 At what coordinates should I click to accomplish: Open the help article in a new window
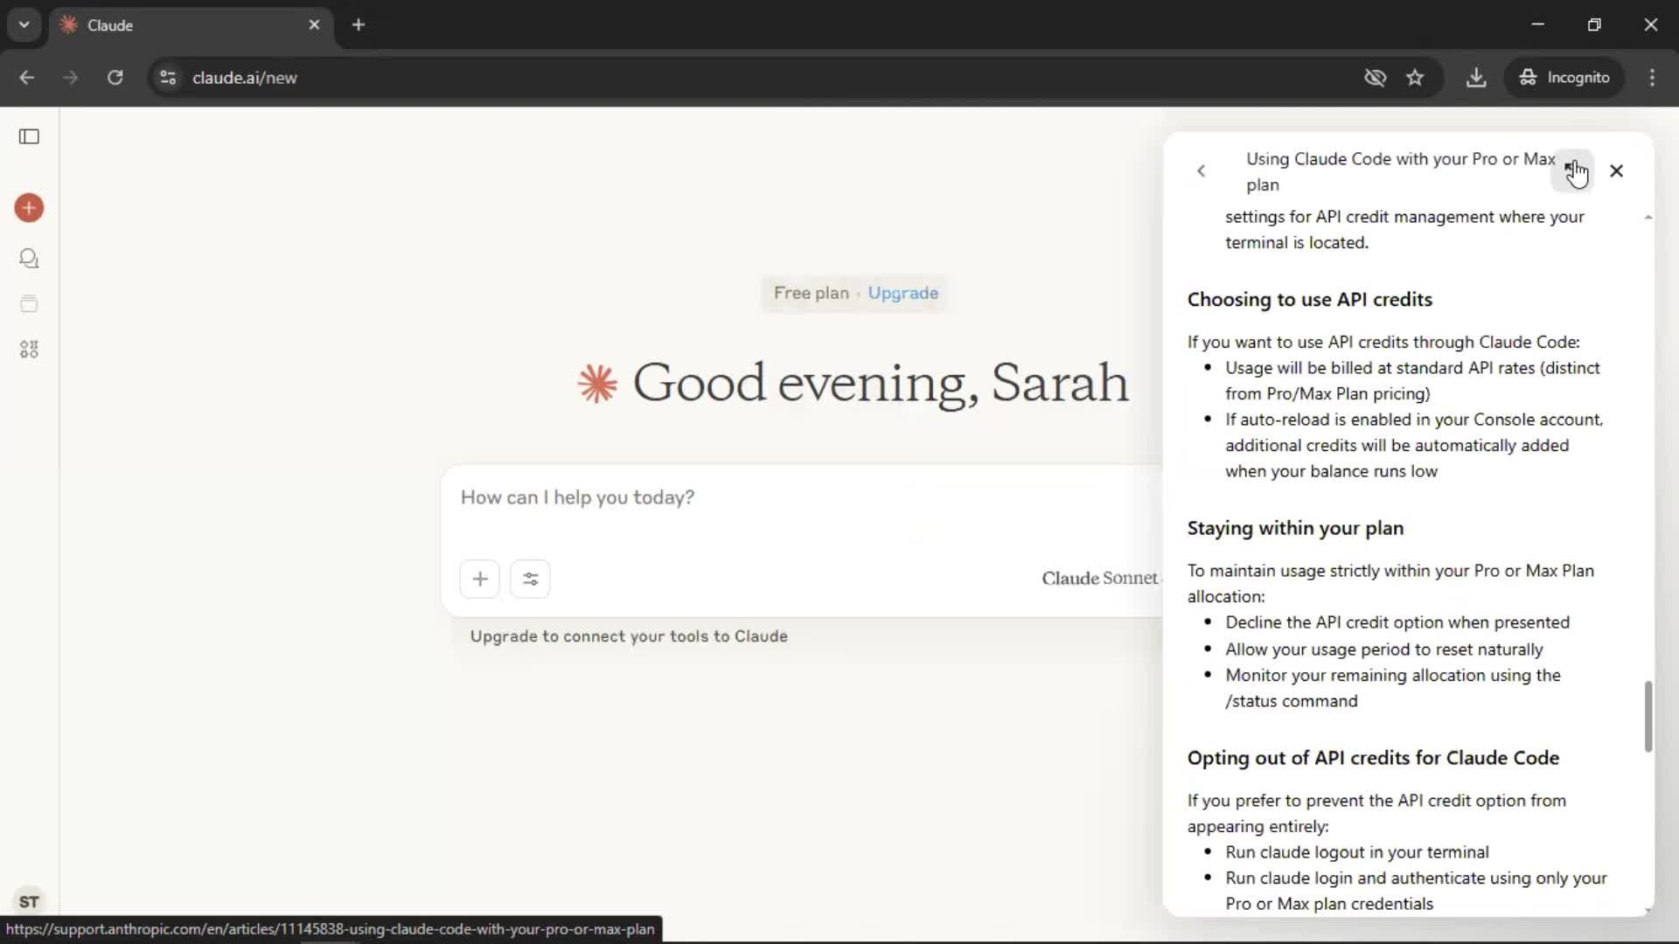click(1571, 170)
